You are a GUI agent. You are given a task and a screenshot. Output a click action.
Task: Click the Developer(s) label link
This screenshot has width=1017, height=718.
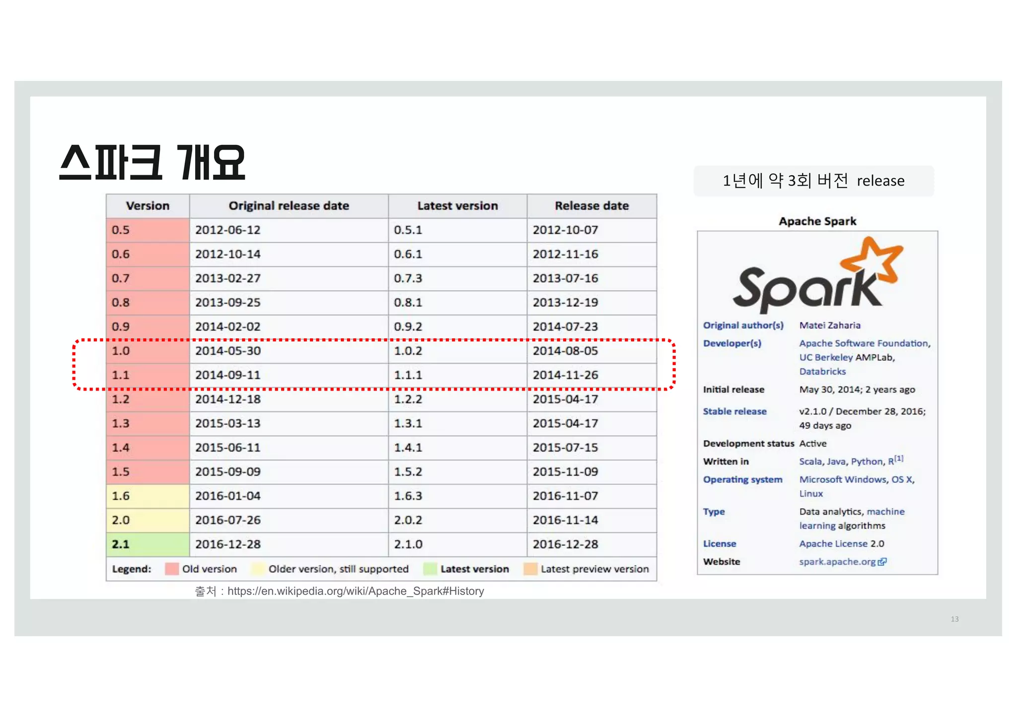coord(732,343)
